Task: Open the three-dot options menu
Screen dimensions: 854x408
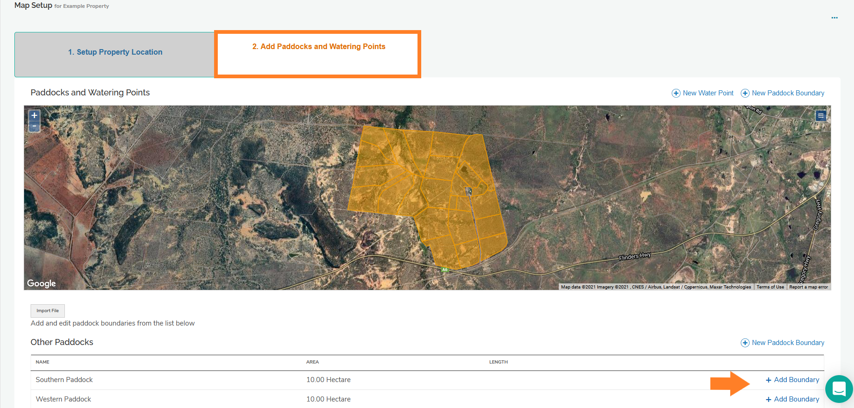Action: point(834,18)
